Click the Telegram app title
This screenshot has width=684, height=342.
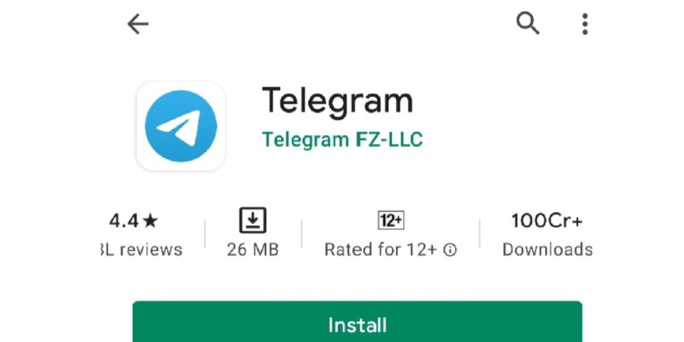(337, 102)
